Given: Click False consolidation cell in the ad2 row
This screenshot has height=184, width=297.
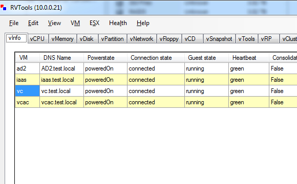Looking at the screenshot, I should tap(283, 68).
